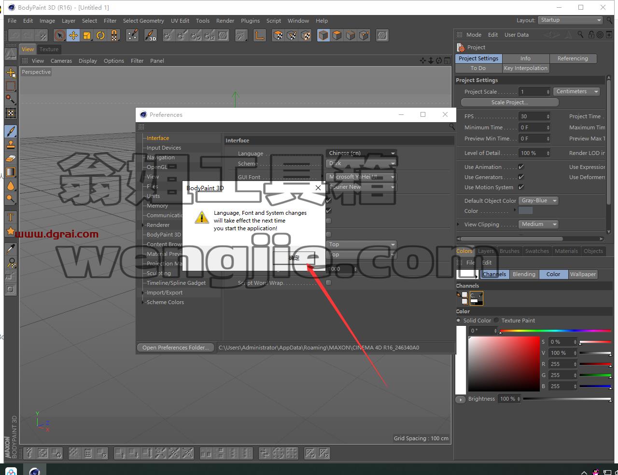Open the Language dropdown
The width and height of the screenshot is (618, 475).
[361, 153]
